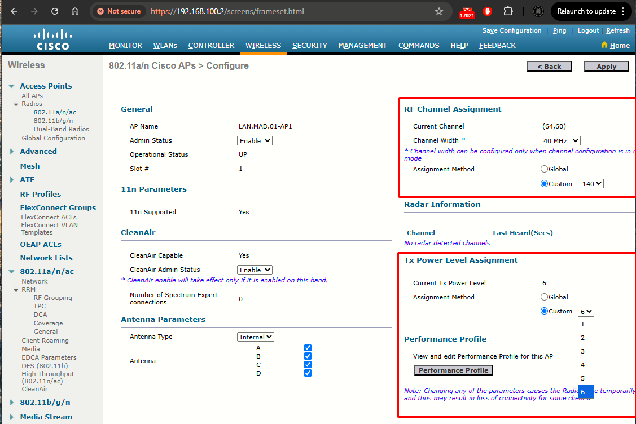The height and width of the screenshot is (424, 636).
Task: Open the COMMANDS menu
Action: click(419, 46)
